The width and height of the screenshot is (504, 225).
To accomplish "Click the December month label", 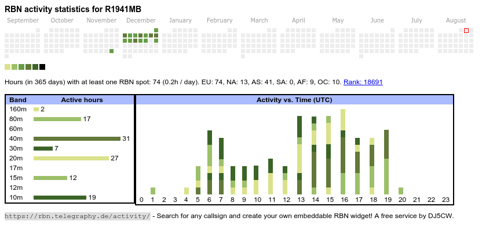I will pyautogui.click(x=141, y=20).
